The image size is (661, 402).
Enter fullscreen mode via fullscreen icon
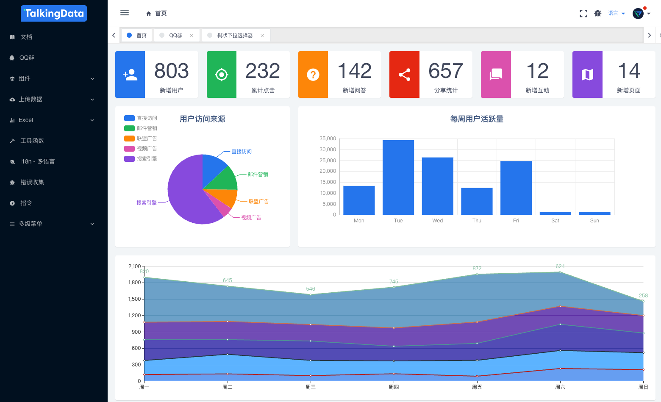[x=583, y=14]
